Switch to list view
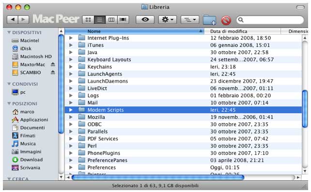The image size is (311, 192). coord(100,20)
